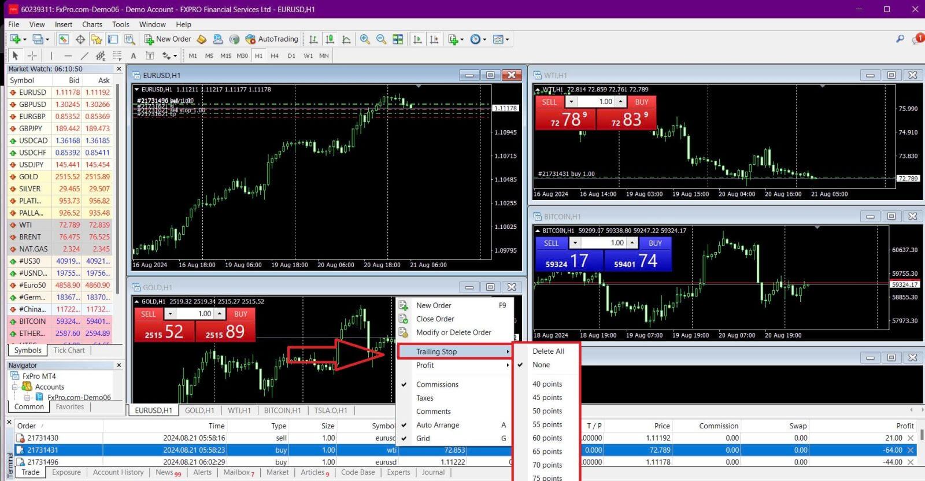Switch to Account History tab

[118, 472]
